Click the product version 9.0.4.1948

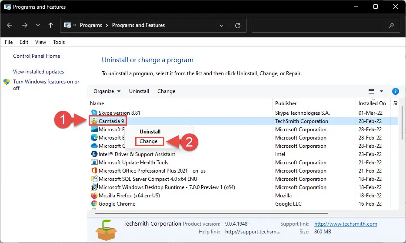point(236,224)
